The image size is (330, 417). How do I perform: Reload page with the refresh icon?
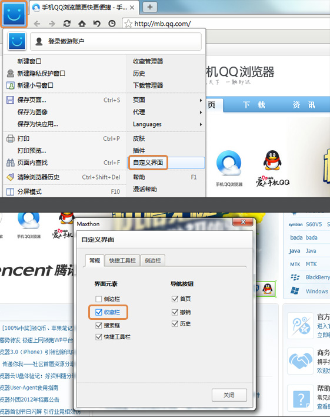coord(67,24)
